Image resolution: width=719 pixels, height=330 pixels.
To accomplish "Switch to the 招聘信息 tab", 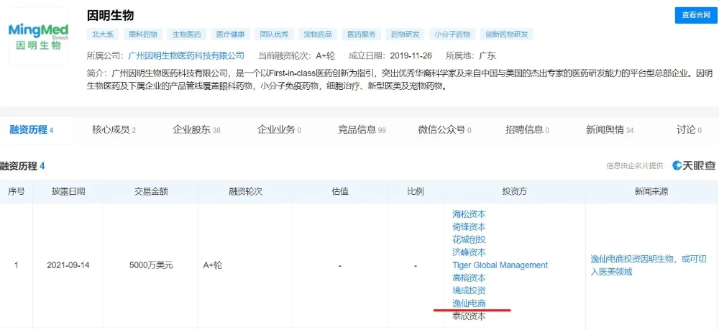I will tap(527, 130).
